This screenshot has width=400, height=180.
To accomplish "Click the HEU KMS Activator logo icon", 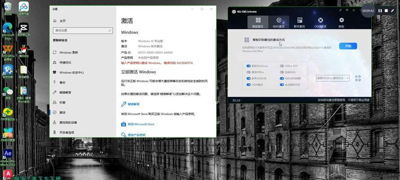I will coord(234,11).
